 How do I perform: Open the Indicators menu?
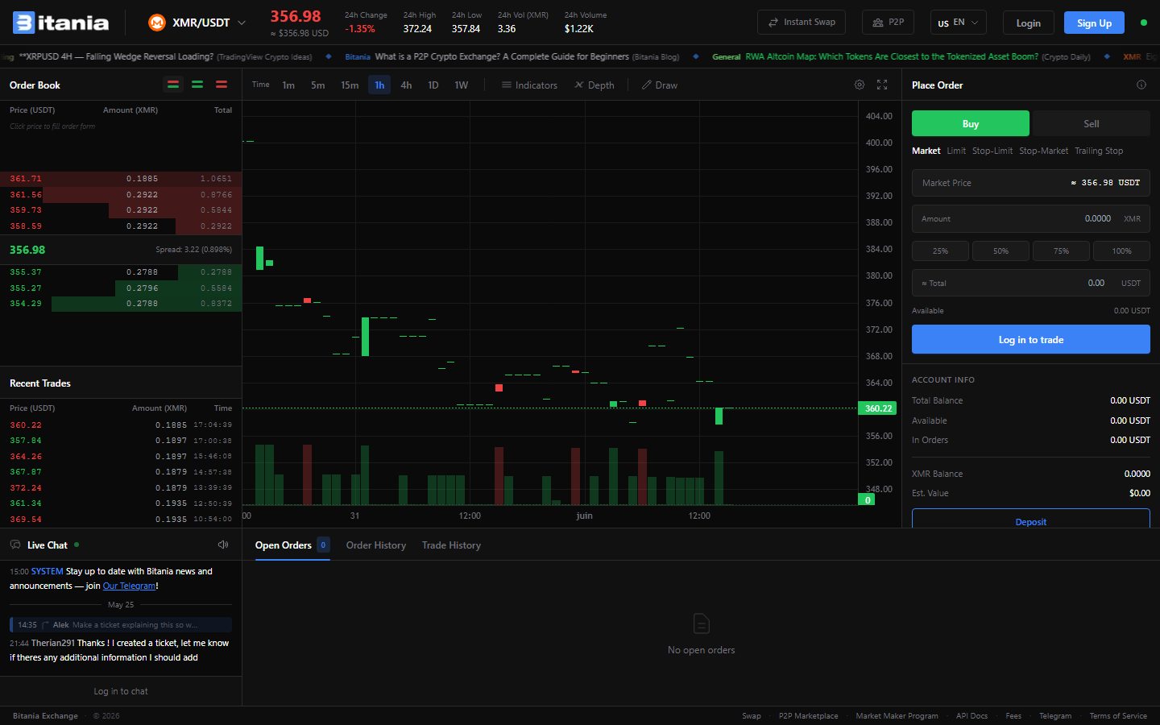point(529,85)
